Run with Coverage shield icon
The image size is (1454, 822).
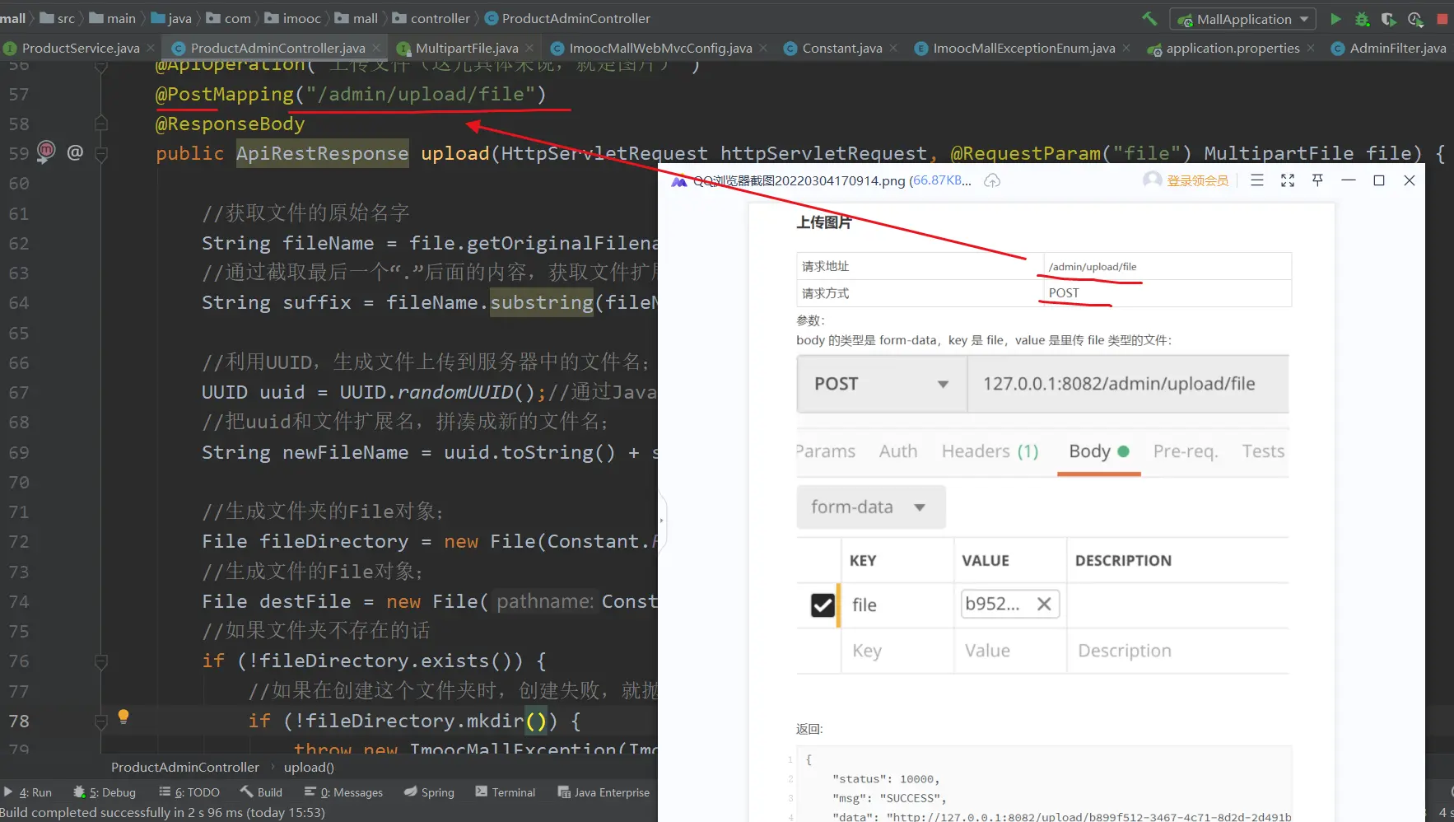1388,18
